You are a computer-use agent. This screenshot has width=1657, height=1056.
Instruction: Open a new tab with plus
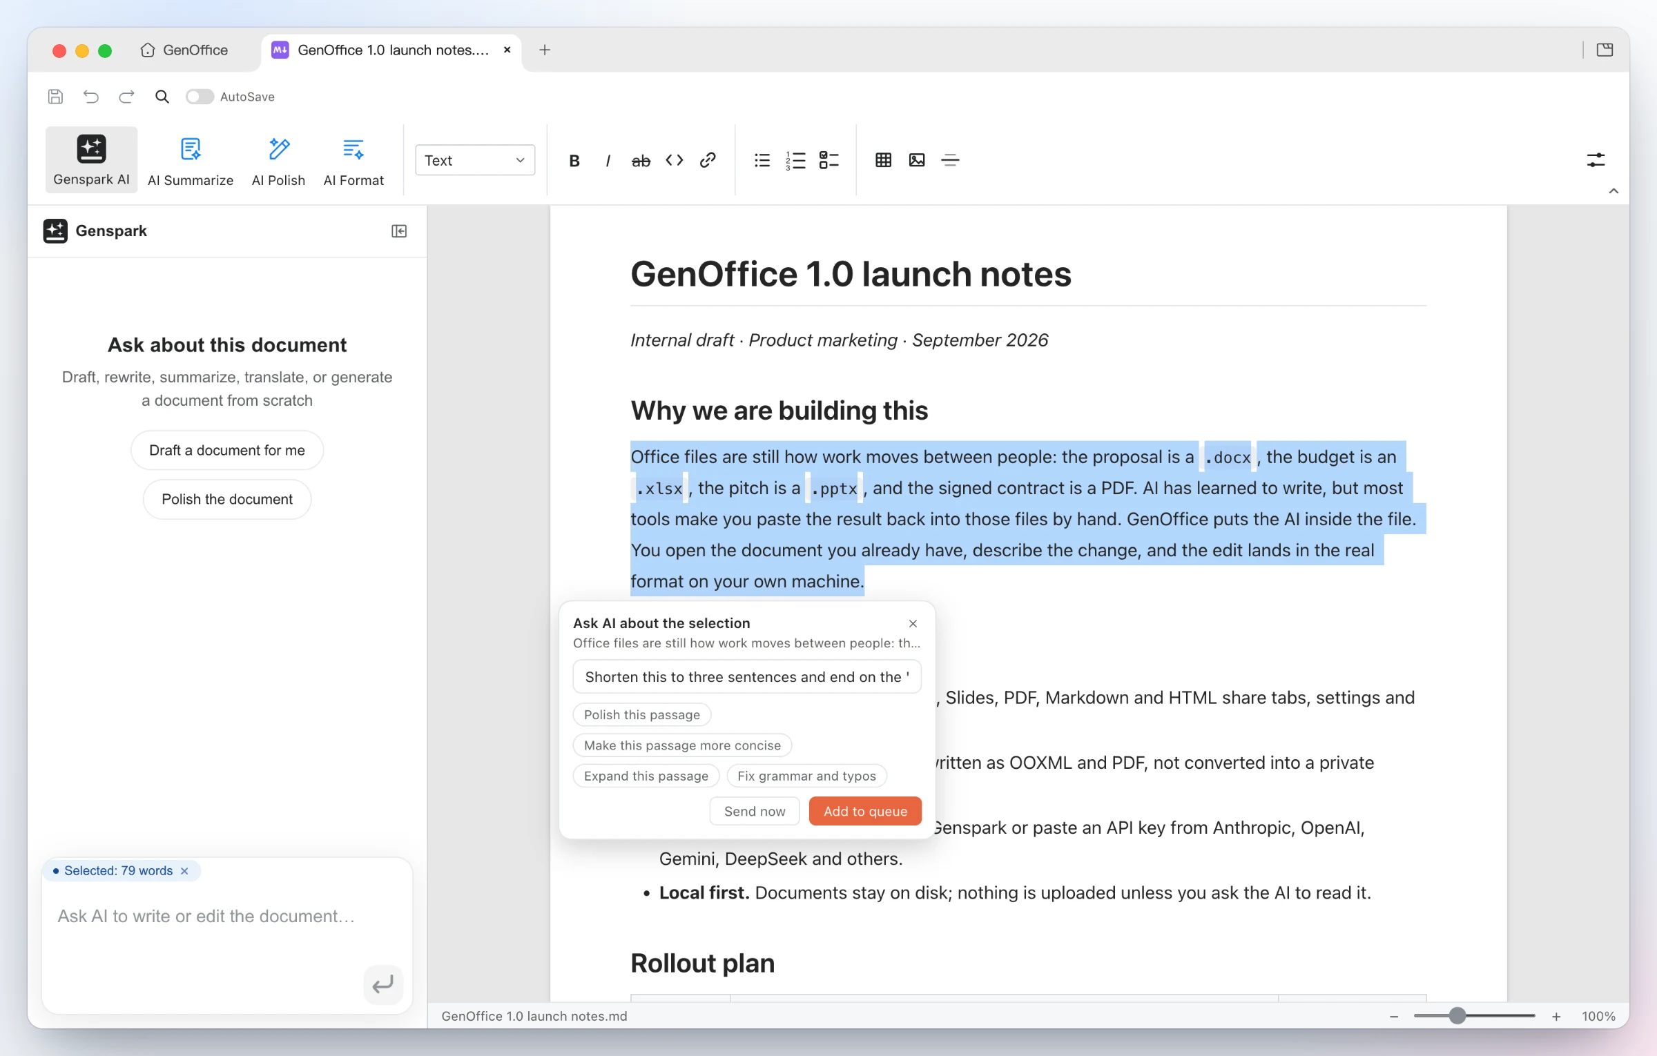click(545, 50)
